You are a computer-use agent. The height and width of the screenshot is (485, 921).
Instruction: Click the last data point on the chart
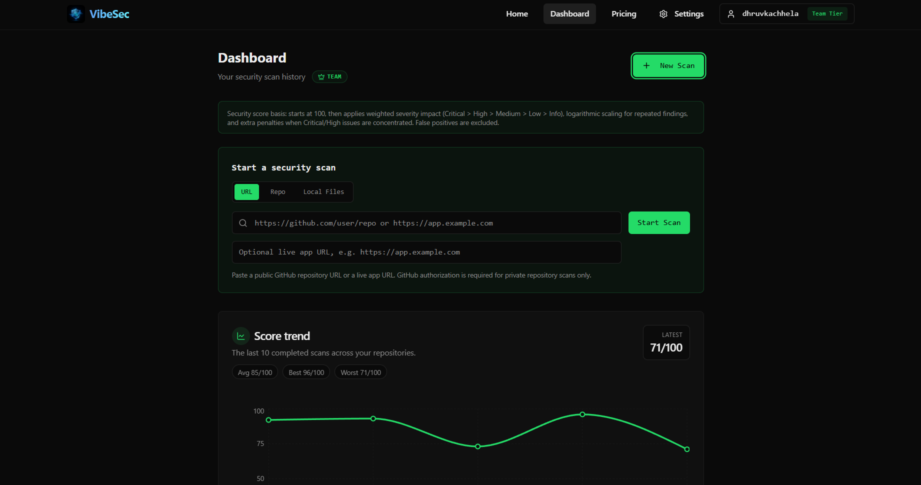coord(687,449)
